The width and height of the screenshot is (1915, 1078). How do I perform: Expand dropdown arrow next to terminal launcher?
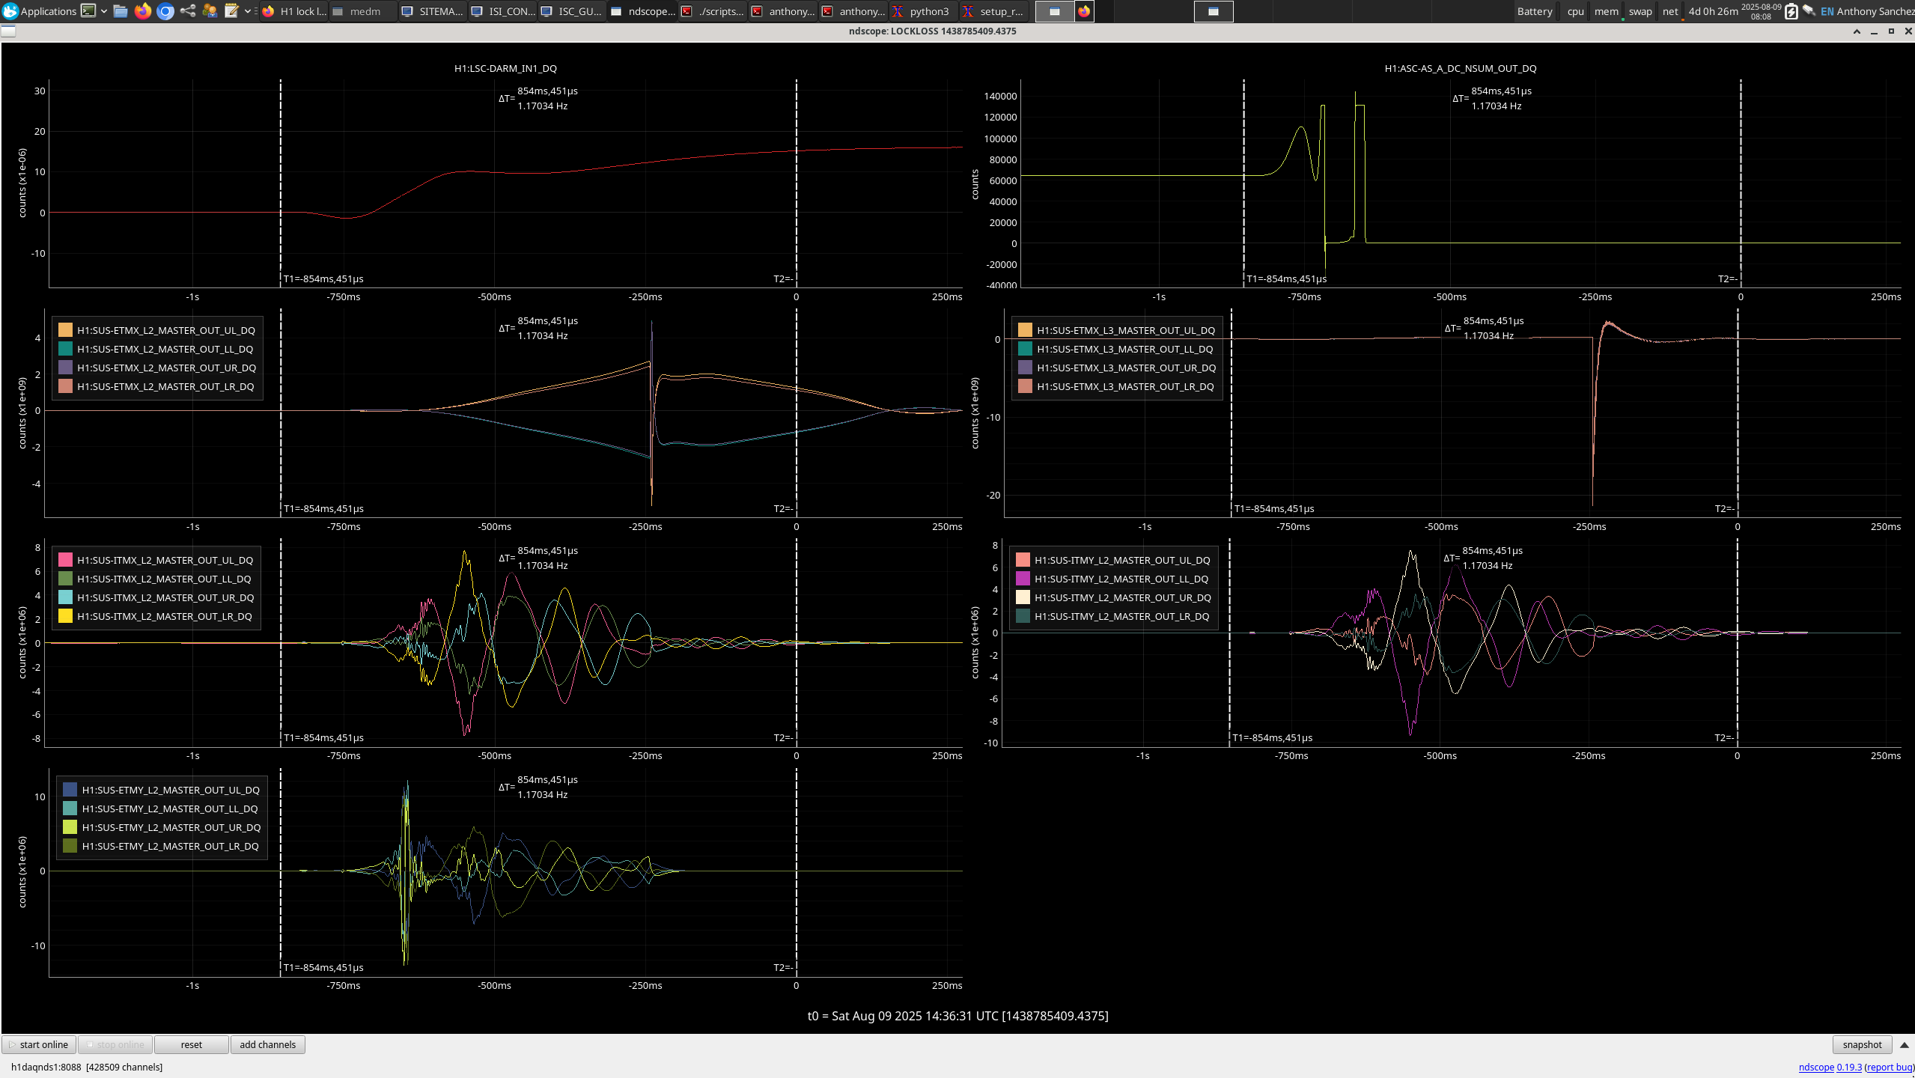(104, 10)
